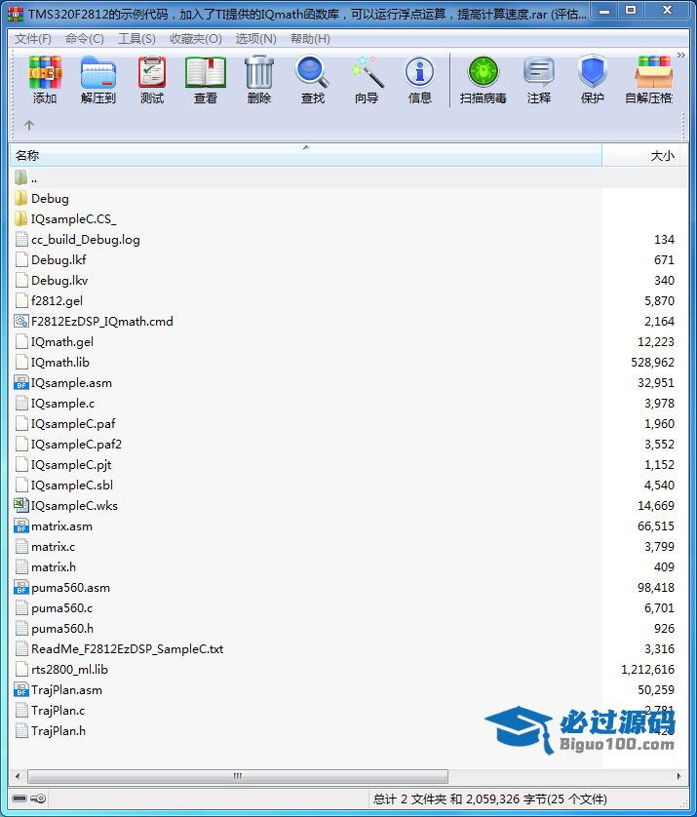Click the 自解压格式 (SFX) icon
This screenshot has width=697, height=817.
pos(653,72)
